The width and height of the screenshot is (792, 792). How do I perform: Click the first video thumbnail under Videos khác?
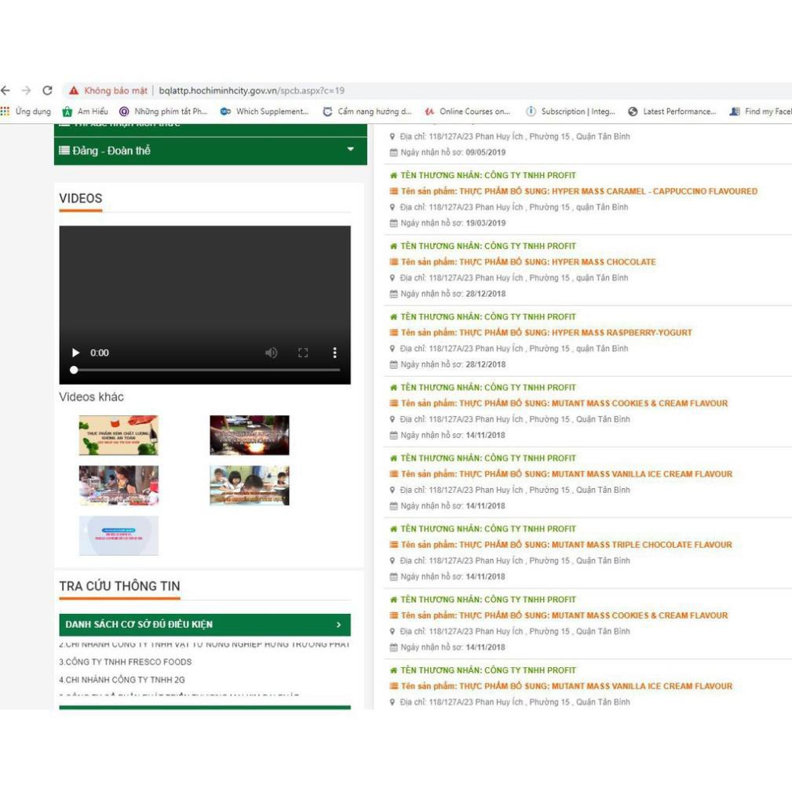(x=119, y=435)
